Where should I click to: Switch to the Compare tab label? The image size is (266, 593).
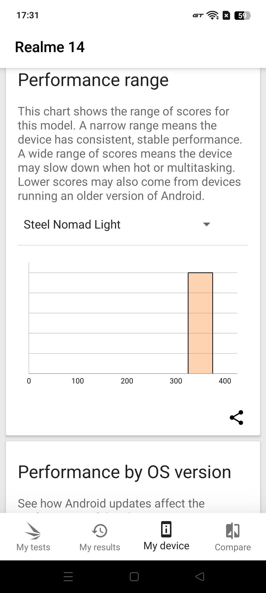233,547
